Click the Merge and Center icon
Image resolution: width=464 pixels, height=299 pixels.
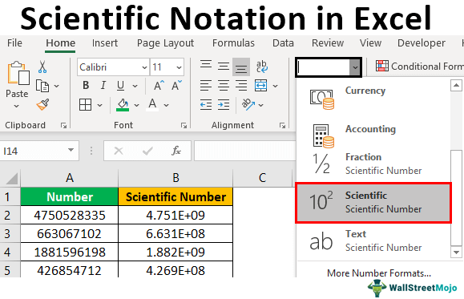point(260,86)
